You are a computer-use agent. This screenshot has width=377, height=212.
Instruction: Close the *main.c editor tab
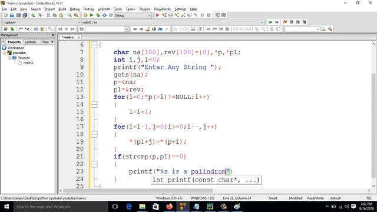[78, 37]
